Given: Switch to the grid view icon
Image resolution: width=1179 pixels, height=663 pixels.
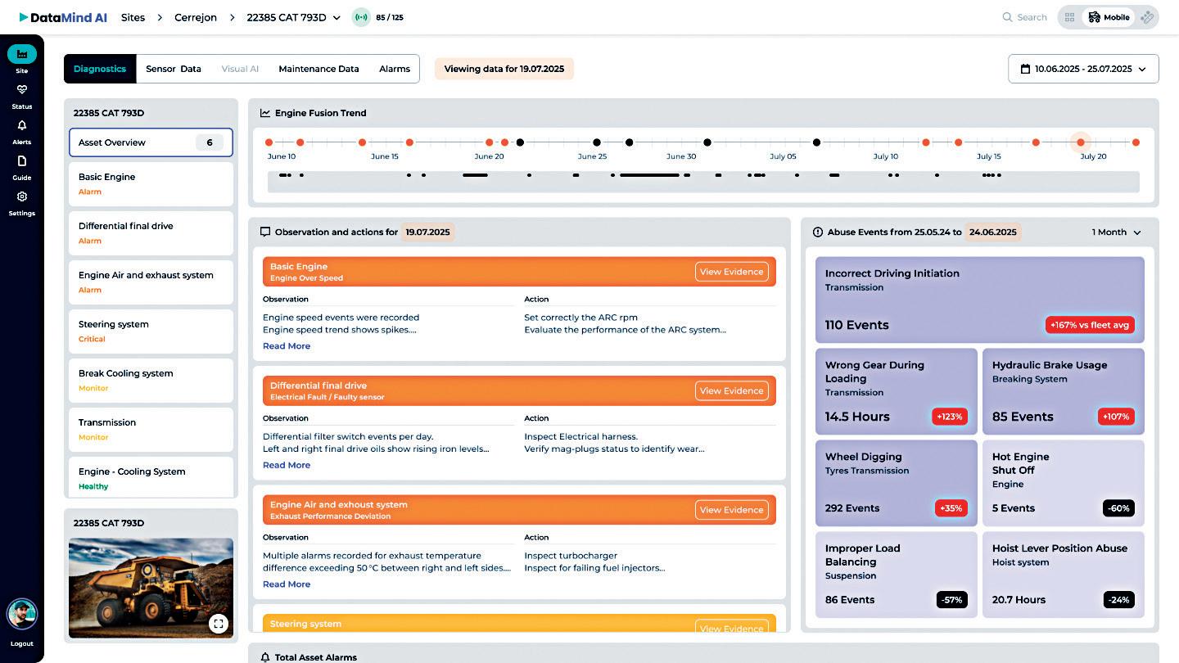Looking at the screenshot, I should tap(1069, 17).
